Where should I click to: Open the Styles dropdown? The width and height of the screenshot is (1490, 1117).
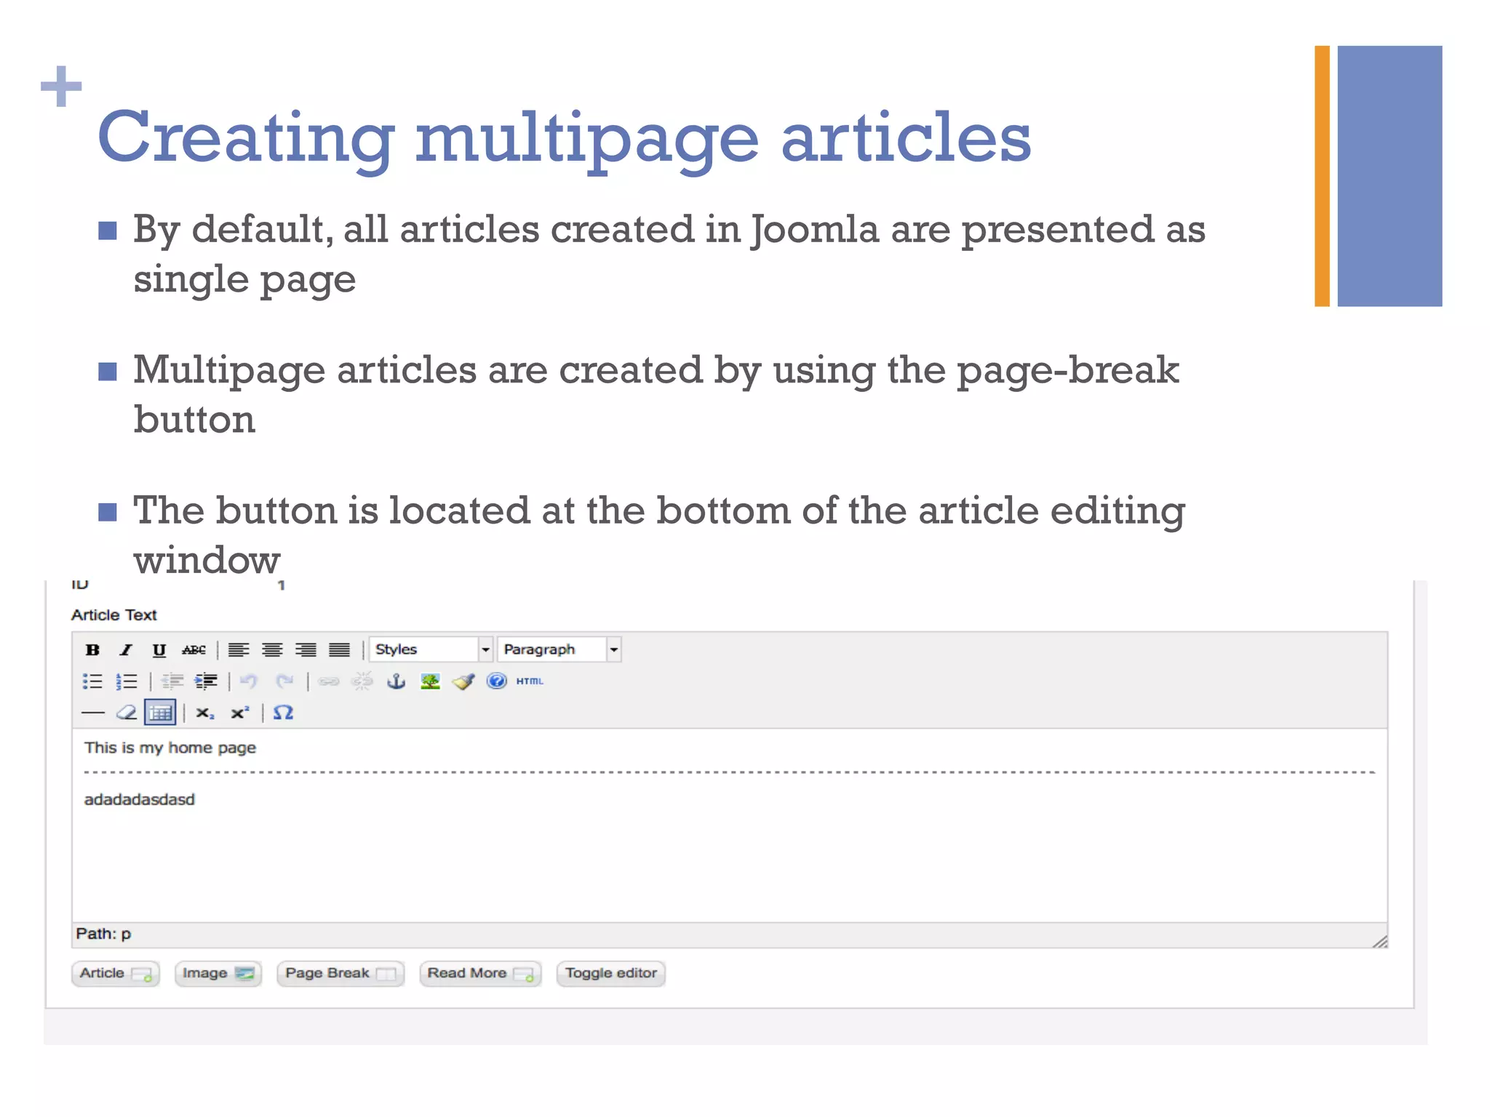[x=431, y=649]
